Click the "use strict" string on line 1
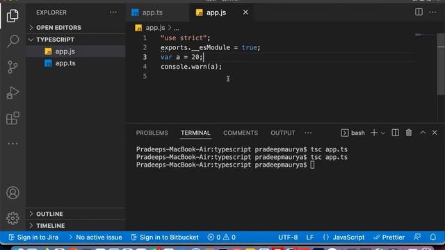Image resolution: width=445 pixels, height=250 pixels. [x=184, y=38]
